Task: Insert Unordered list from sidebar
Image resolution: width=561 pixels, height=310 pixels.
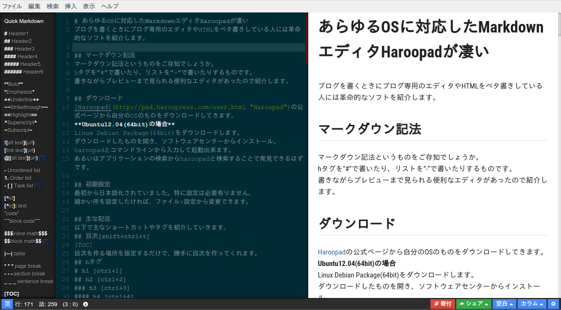Action: tap(22, 170)
